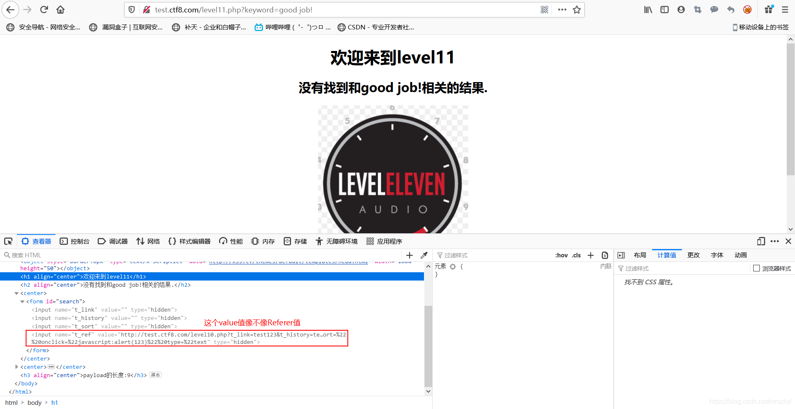The width and height of the screenshot is (795, 409).
Task: Enable the 浏览器样式 checkbox
Action: tap(756, 269)
